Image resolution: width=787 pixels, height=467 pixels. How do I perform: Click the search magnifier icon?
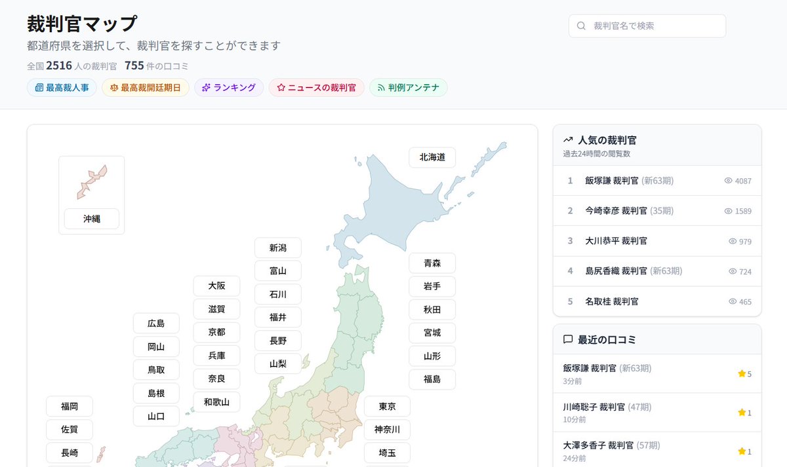pos(581,26)
